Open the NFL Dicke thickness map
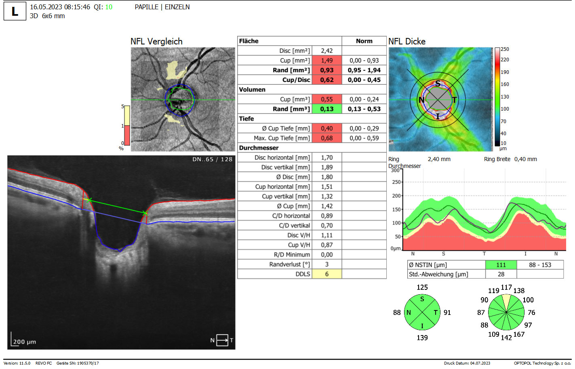The height and width of the screenshot is (369, 575). [x=440, y=99]
